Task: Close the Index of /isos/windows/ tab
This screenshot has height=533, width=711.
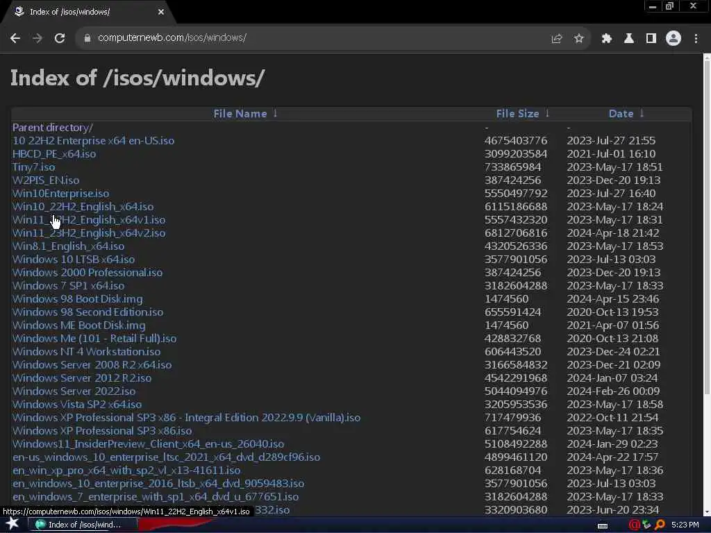Action: (161, 12)
